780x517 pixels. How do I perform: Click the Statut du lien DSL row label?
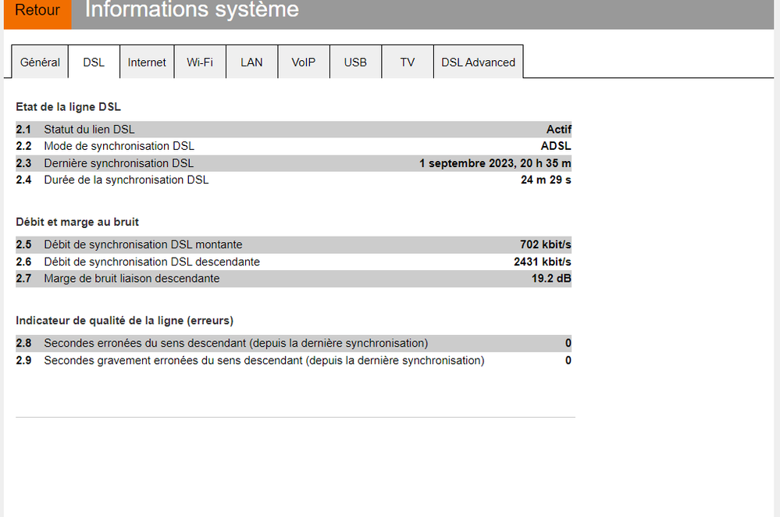(x=94, y=130)
